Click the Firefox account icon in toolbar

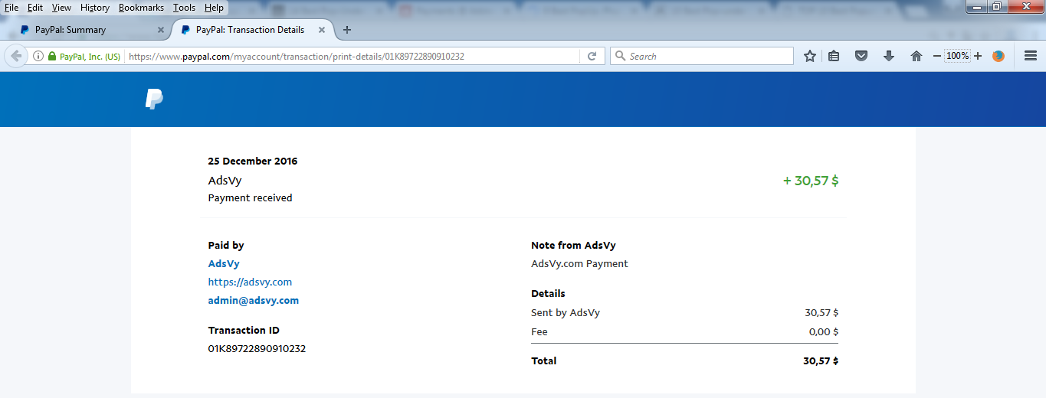click(x=998, y=56)
